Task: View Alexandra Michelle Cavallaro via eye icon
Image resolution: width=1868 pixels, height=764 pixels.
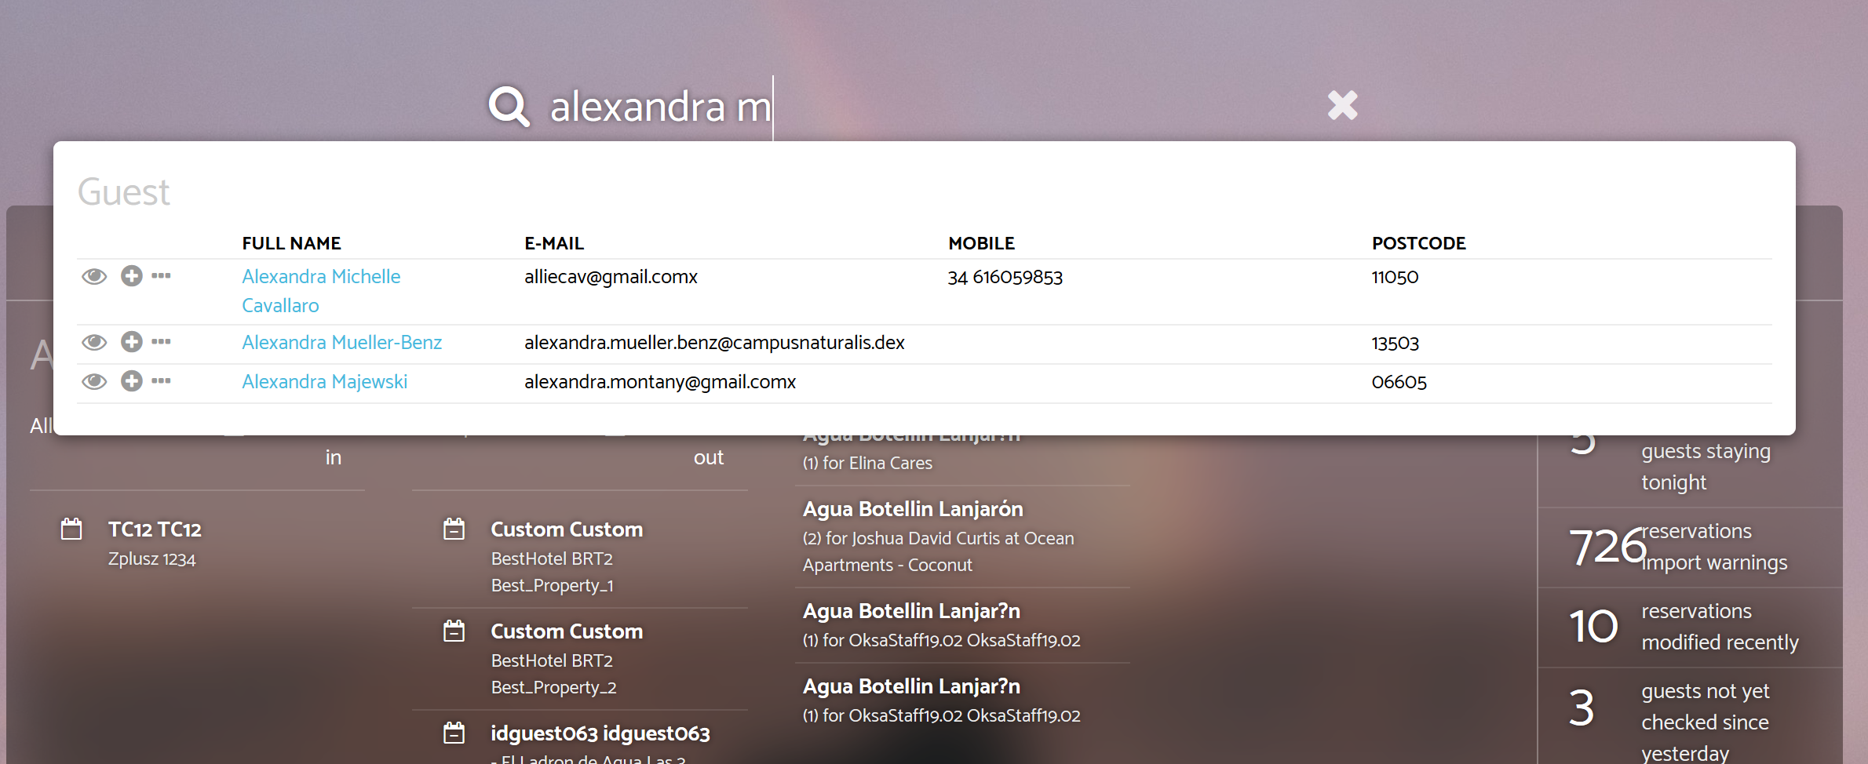Action: [x=94, y=276]
